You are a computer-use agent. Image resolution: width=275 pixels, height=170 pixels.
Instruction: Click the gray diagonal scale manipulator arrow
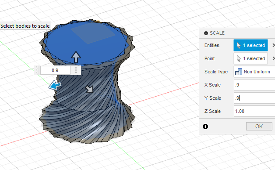coord(89,89)
